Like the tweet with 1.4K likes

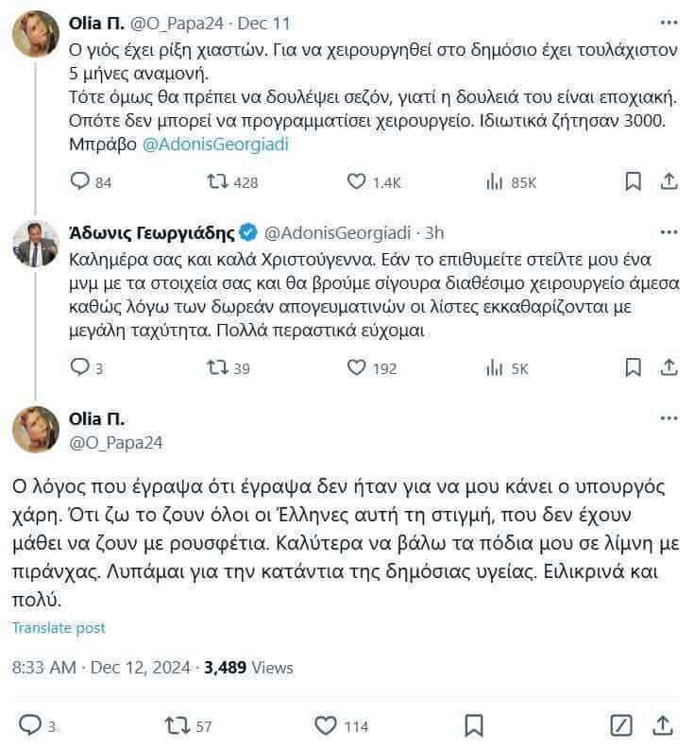pos(356,181)
